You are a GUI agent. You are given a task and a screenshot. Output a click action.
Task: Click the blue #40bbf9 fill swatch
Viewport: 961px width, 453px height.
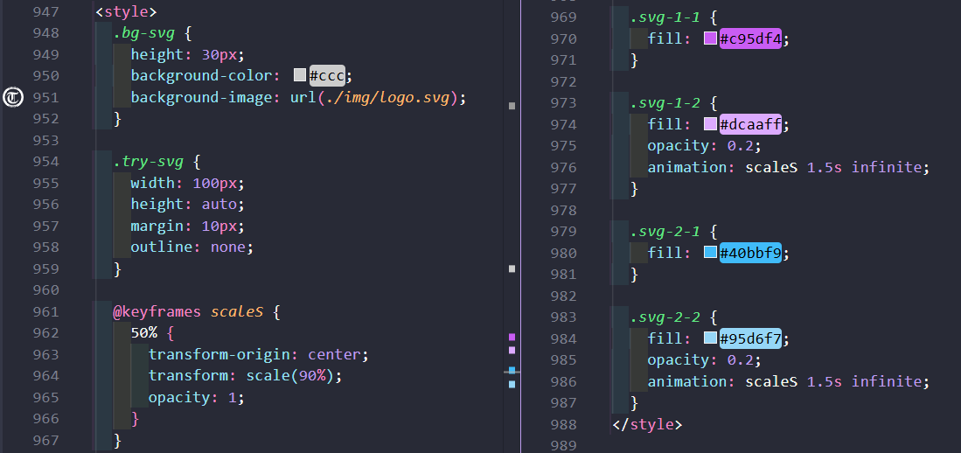[x=710, y=254]
